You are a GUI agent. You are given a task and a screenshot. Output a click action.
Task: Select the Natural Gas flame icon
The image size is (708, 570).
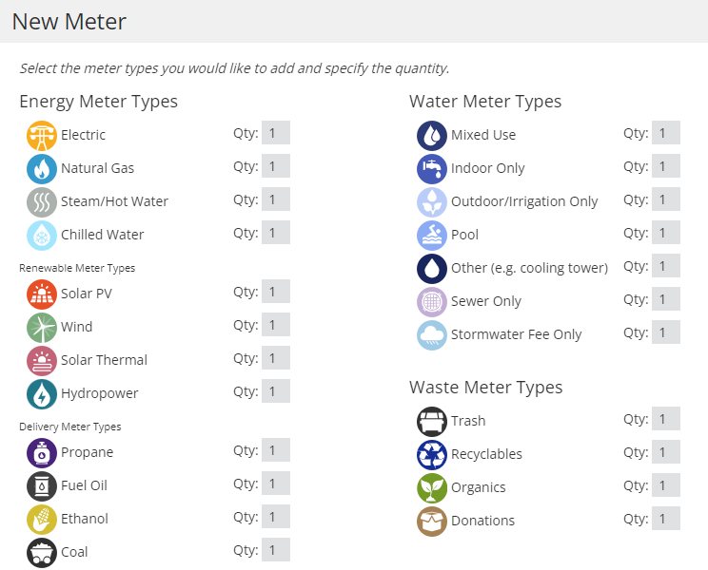pos(42,168)
